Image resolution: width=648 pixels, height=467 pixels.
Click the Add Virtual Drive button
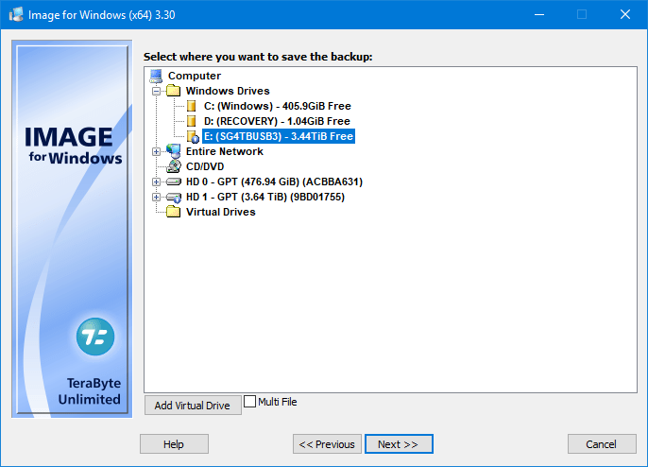(193, 406)
